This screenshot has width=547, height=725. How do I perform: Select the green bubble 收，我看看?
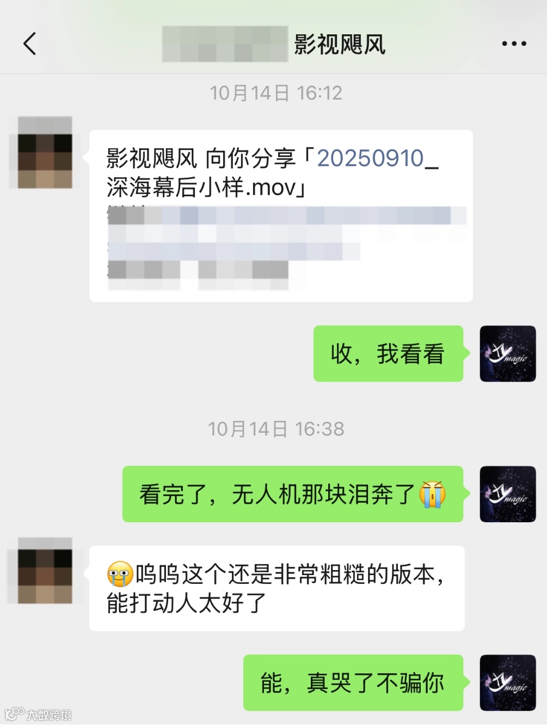coord(388,353)
